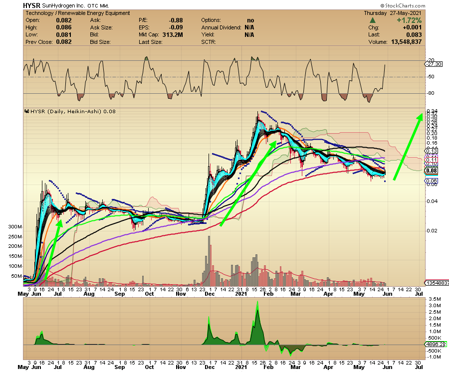Click the -80 level label on oscillator panel
This screenshot has width=449, height=372.
tap(431, 93)
